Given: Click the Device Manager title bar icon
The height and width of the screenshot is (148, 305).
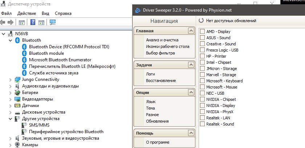Looking at the screenshot, I should tap(3, 4).
